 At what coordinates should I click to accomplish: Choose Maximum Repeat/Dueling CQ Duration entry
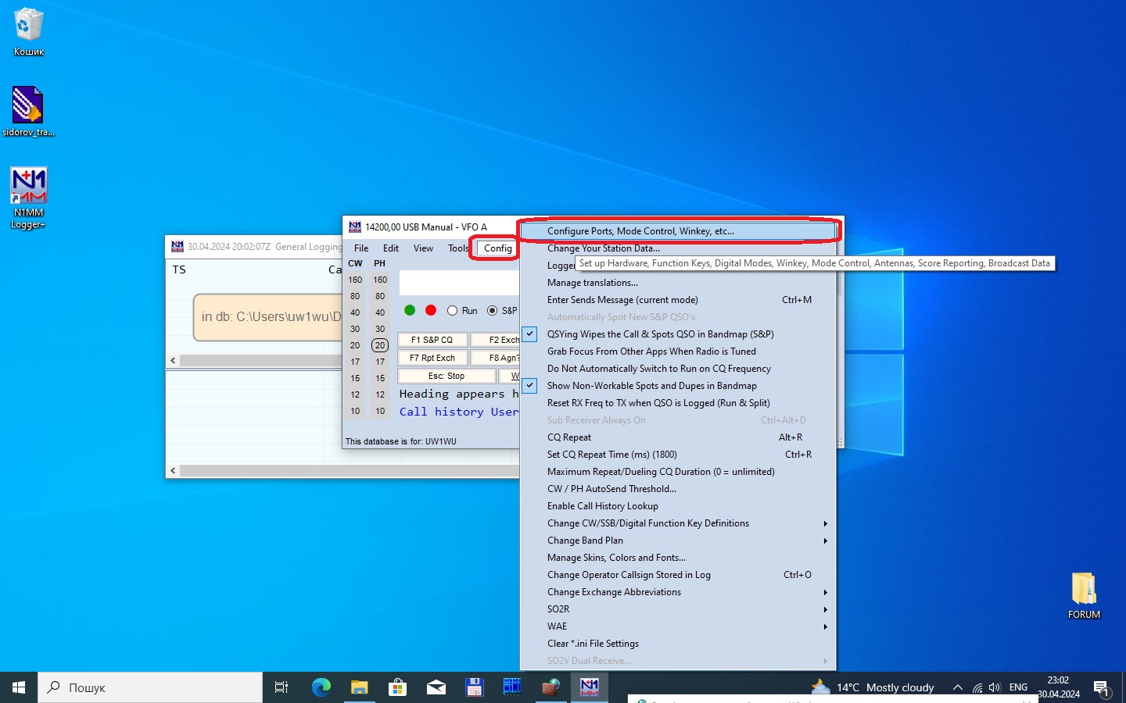[678, 472]
